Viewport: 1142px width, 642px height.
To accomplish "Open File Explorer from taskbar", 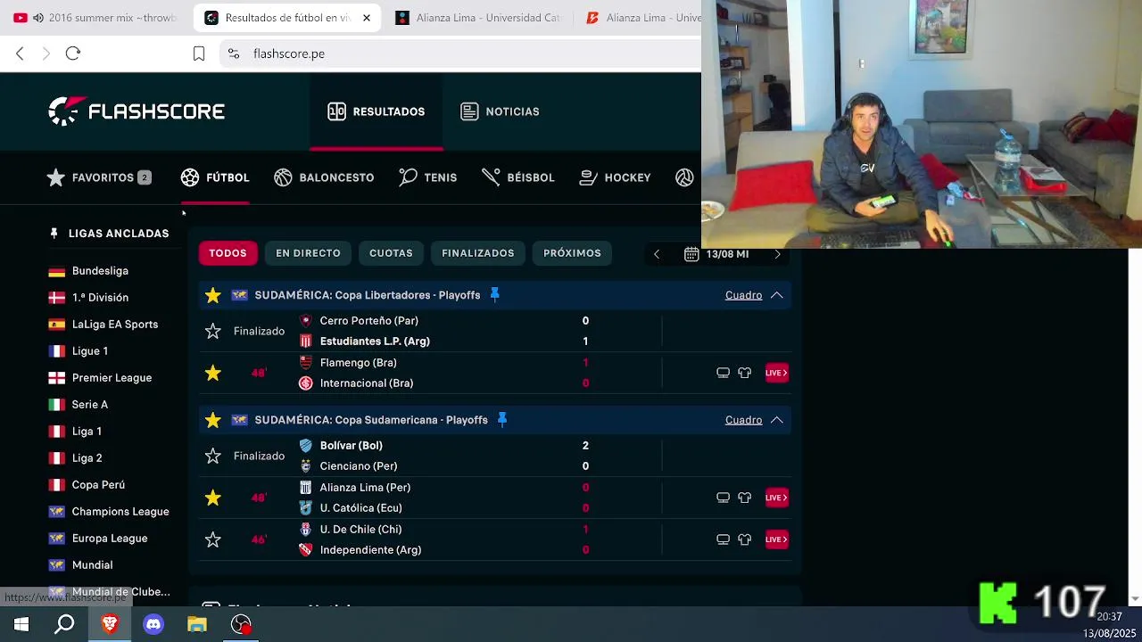I will 197,624.
